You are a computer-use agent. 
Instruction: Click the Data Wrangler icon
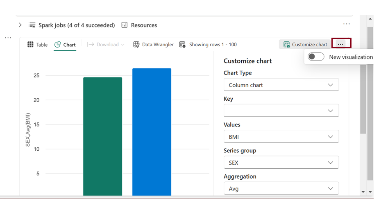[x=137, y=45]
